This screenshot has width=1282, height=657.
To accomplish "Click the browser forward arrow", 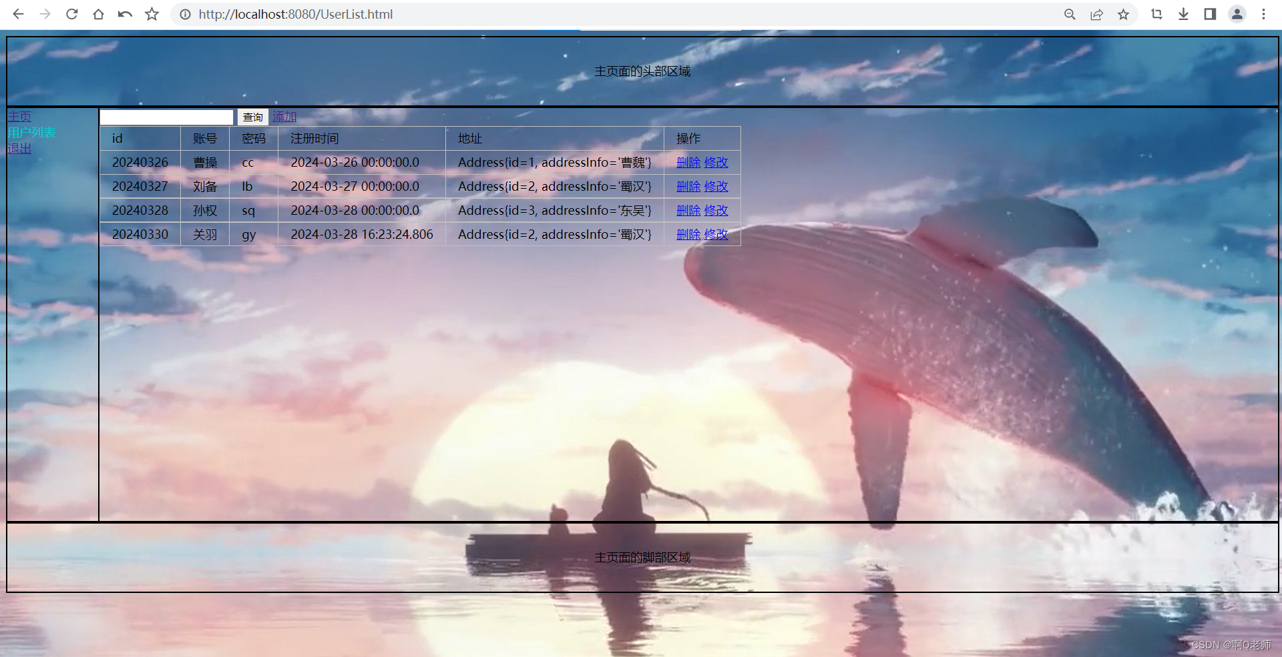I will (45, 14).
